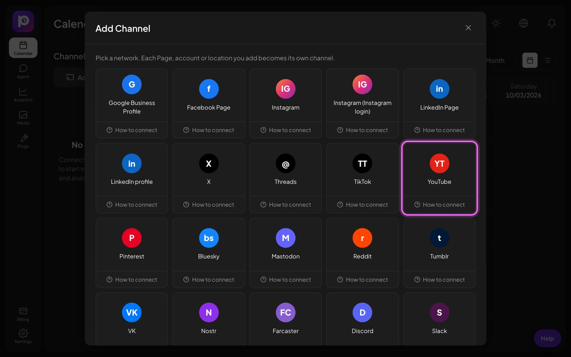Switch to calendar grid view icon

click(x=530, y=60)
